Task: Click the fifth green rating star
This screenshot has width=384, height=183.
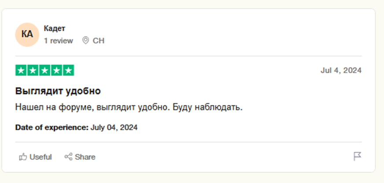Action: pos(68,70)
